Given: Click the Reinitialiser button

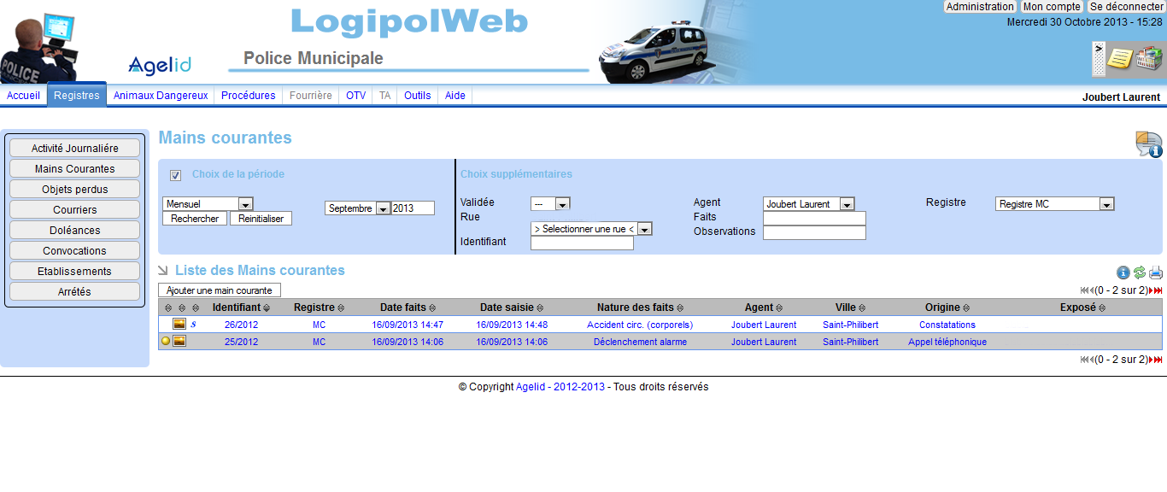Looking at the screenshot, I should pos(261,219).
